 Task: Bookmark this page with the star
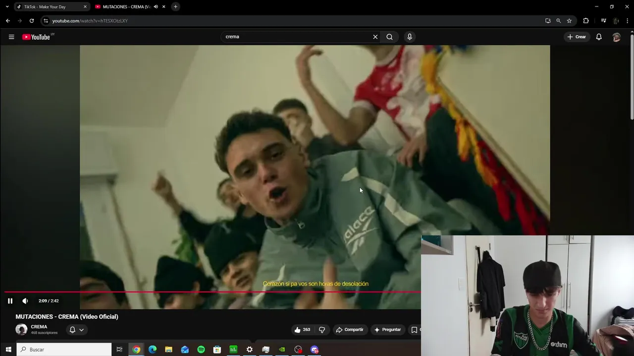[x=570, y=21]
